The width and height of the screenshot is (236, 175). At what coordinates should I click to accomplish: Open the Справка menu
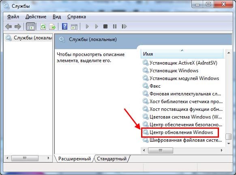point(77,17)
